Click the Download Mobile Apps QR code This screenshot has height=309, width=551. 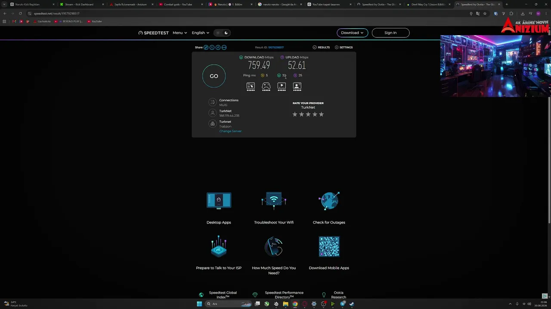click(329, 246)
